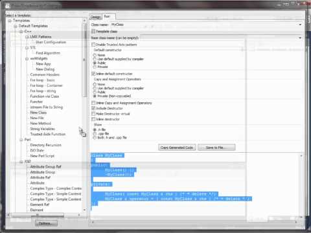Collapse the Default Templates node
Image resolution: width=311 pixels, height=233 pixels.
pyautogui.click(x=16, y=26)
